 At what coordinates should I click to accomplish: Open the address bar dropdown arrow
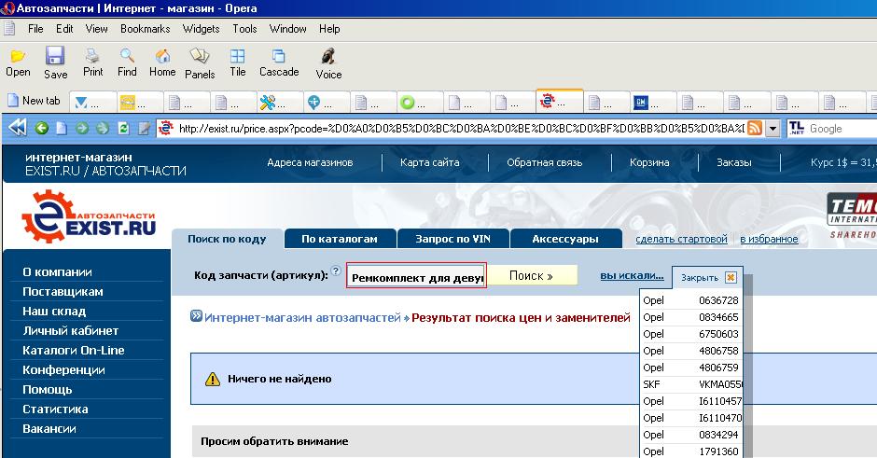pos(773,129)
